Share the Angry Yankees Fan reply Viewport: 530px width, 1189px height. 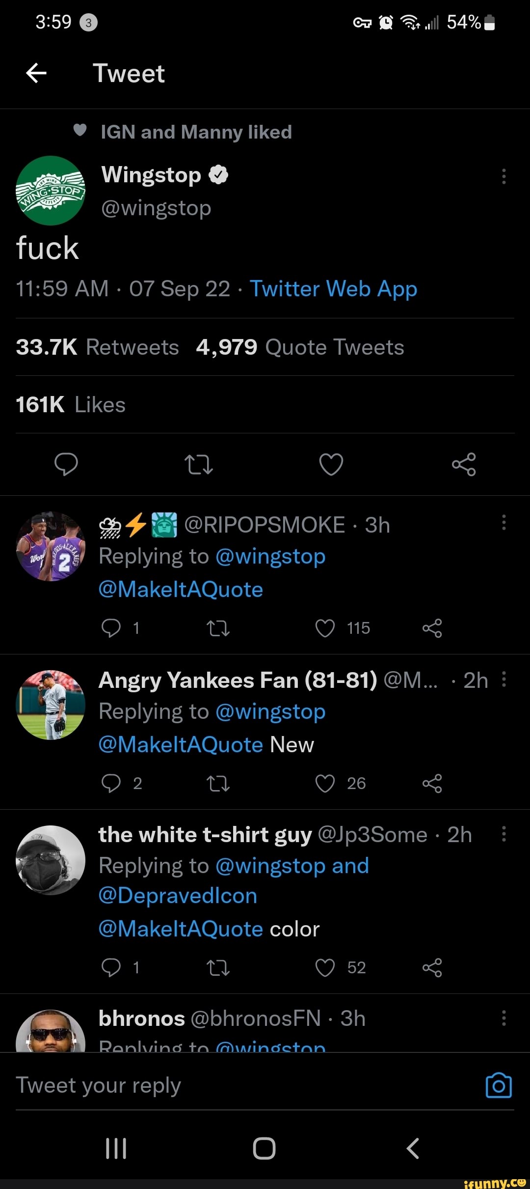[x=432, y=783]
